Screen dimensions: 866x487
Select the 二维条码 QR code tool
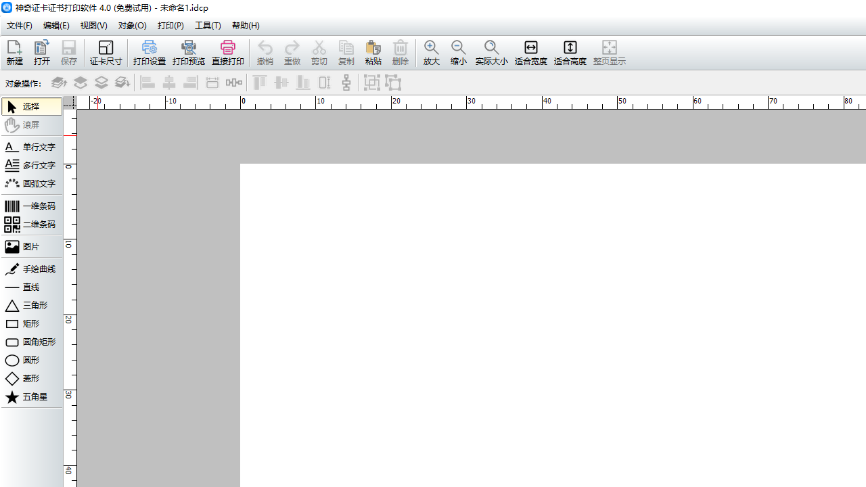[31, 225]
